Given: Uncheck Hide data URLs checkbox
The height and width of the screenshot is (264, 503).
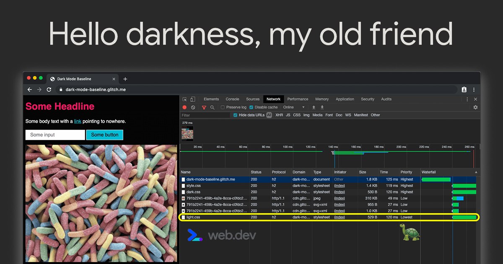Looking at the screenshot, I should (x=235, y=115).
